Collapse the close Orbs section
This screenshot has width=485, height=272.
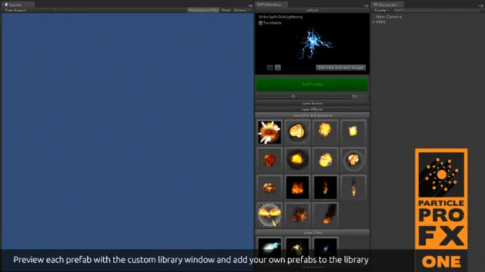(x=312, y=232)
